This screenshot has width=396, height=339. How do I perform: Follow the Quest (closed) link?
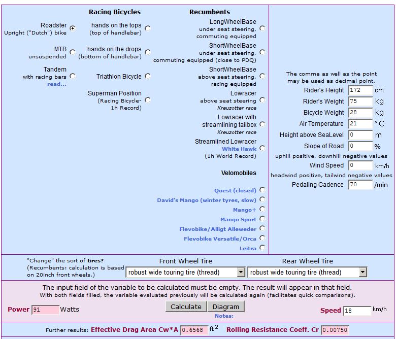click(x=235, y=191)
